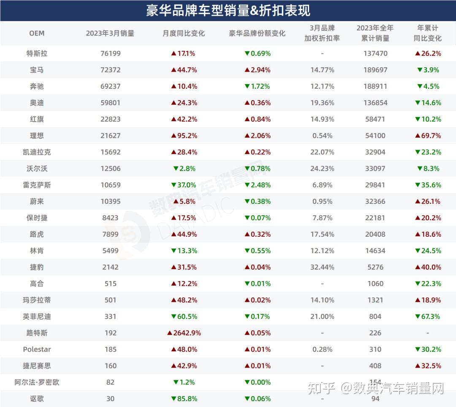Viewport: 456px width, 407px height.
Task: Click the 3月品牌加权折扣率 column header
Action: [x=322, y=33]
